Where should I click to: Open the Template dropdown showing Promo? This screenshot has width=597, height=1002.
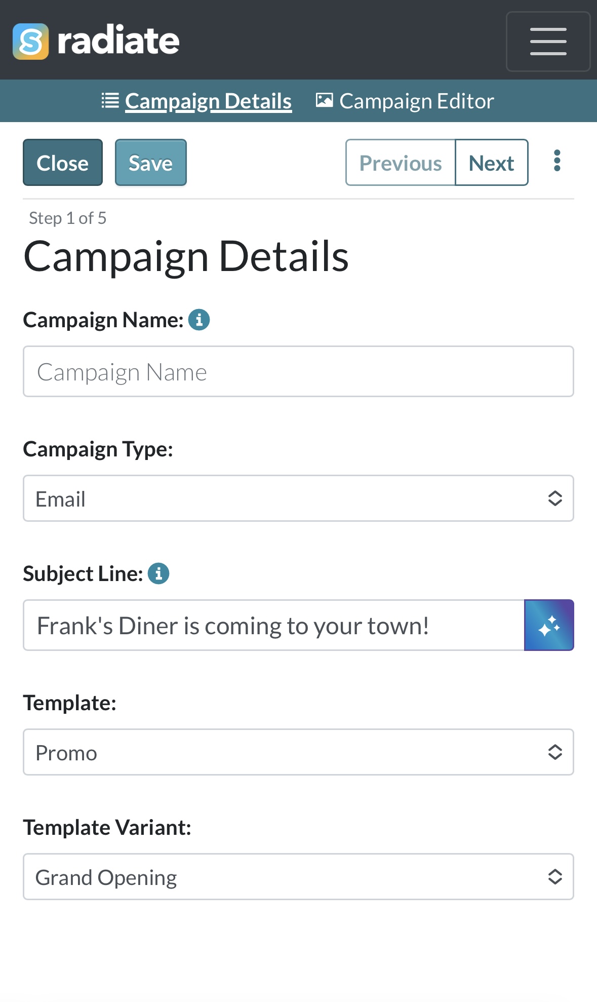298,752
